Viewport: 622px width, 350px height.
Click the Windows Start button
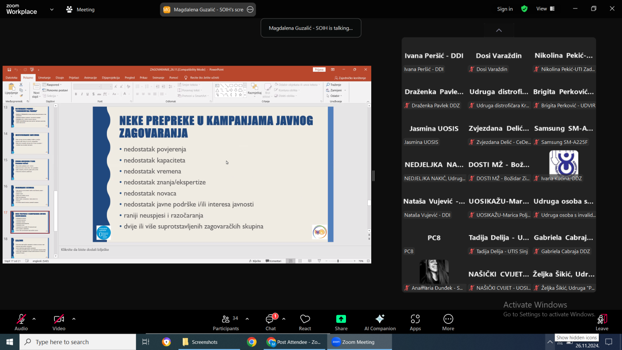click(x=10, y=342)
